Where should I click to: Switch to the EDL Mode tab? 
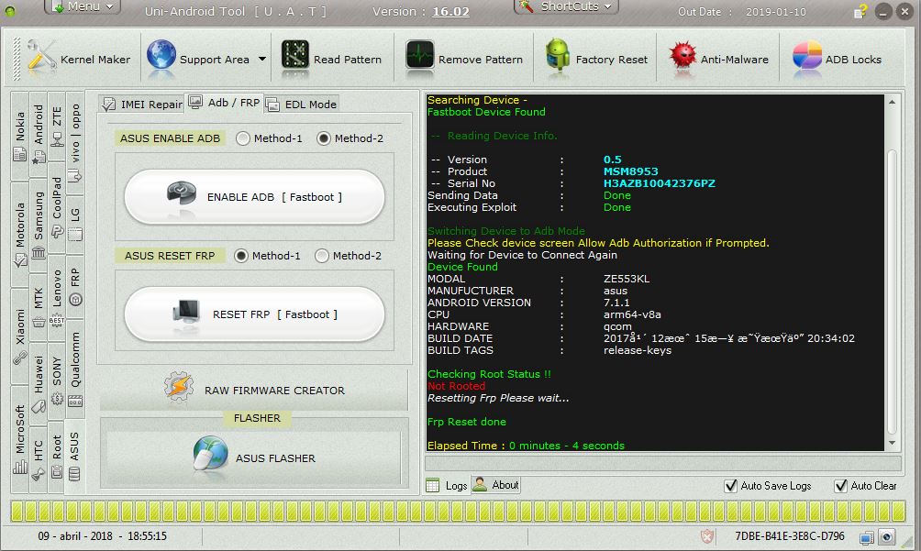point(302,105)
